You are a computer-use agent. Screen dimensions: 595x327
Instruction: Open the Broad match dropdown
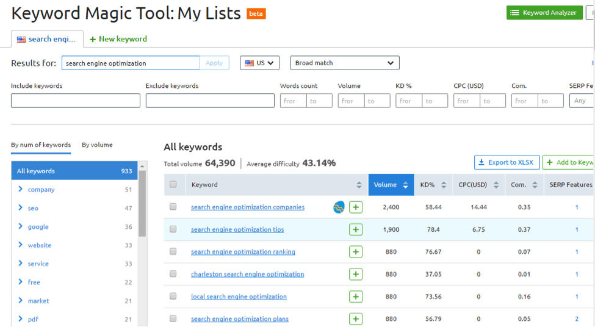click(x=345, y=63)
